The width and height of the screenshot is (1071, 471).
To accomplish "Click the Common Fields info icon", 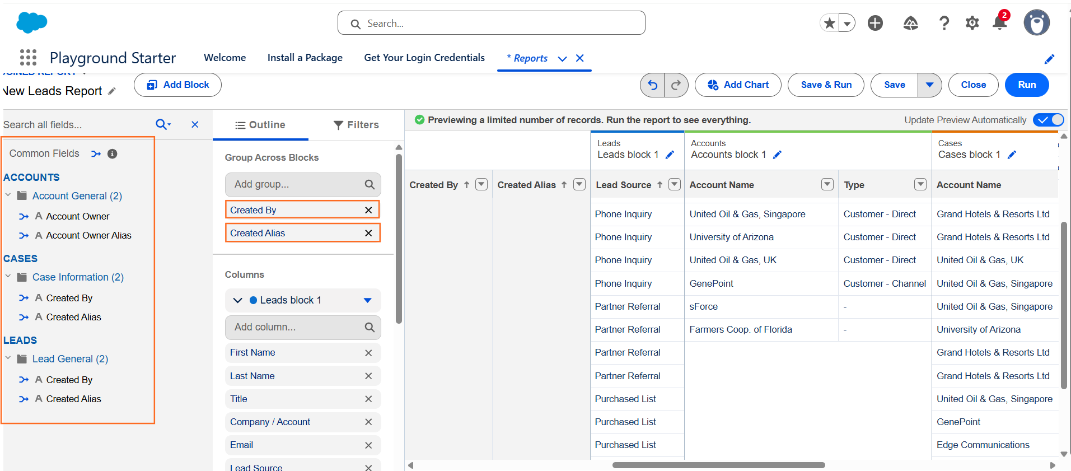I will coord(112,153).
